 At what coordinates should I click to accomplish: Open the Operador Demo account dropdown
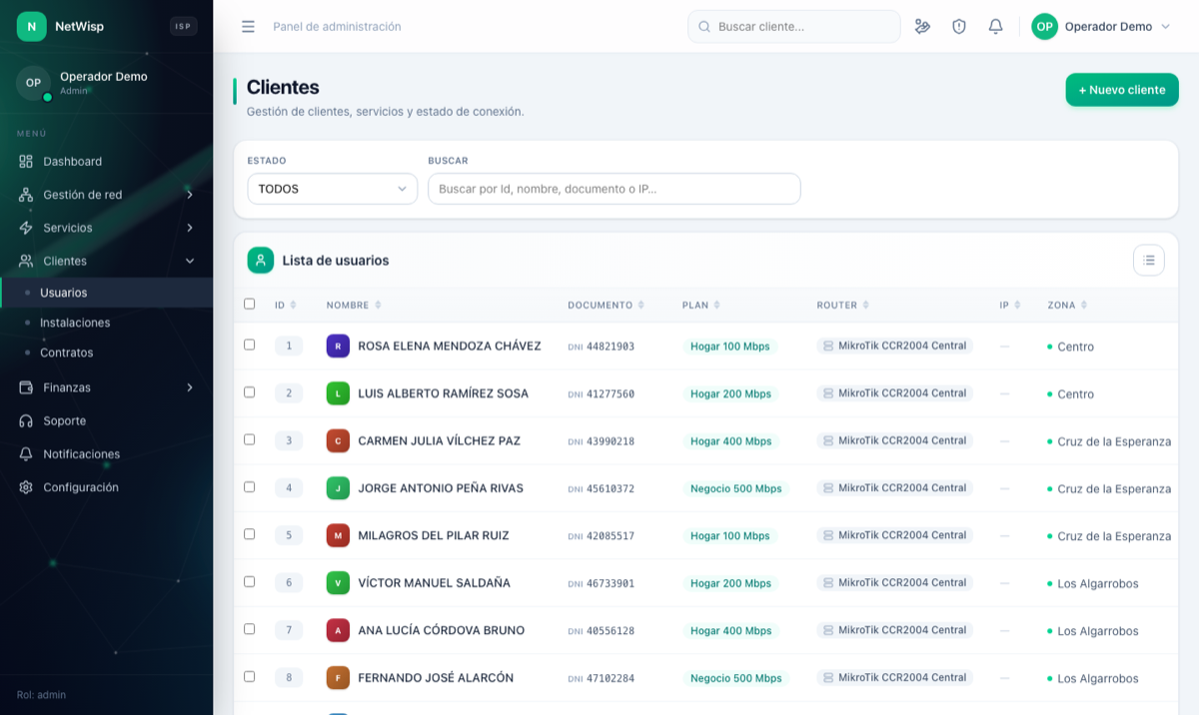click(x=1101, y=27)
